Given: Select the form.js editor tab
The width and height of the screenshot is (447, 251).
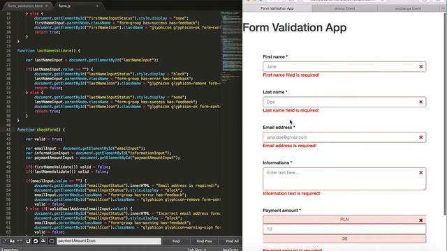Looking at the screenshot, I should 64,6.
